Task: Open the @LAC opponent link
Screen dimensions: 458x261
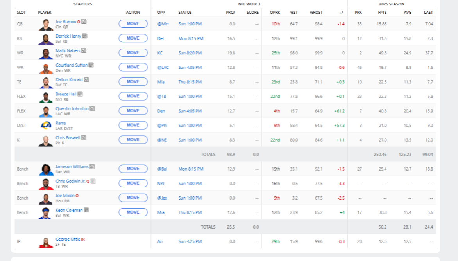Action: click(163, 67)
